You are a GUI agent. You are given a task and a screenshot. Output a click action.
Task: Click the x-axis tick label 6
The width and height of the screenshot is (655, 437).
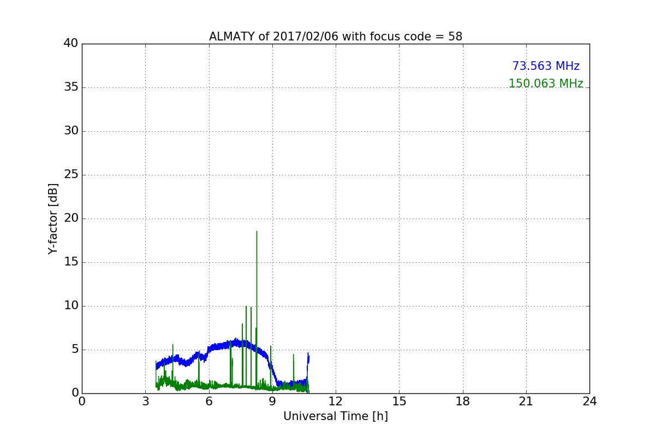[209, 401]
